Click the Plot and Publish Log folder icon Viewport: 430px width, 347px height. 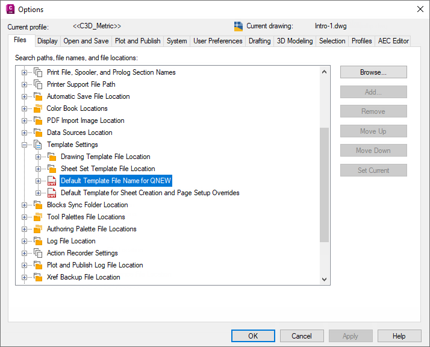point(38,265)
